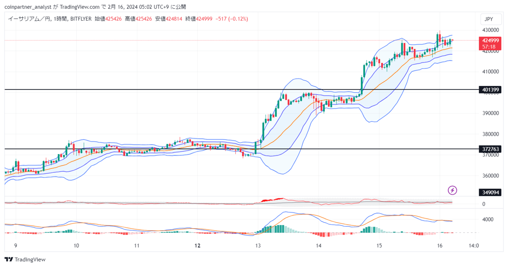Click the bold date label 12 on the time axis
This screenshot has height=267, width=508.
pyautogui.click(x=198, y=246)
